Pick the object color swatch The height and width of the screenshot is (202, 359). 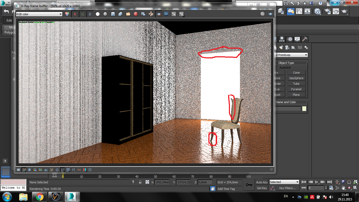pyautogui.click(x=304, y=108)
